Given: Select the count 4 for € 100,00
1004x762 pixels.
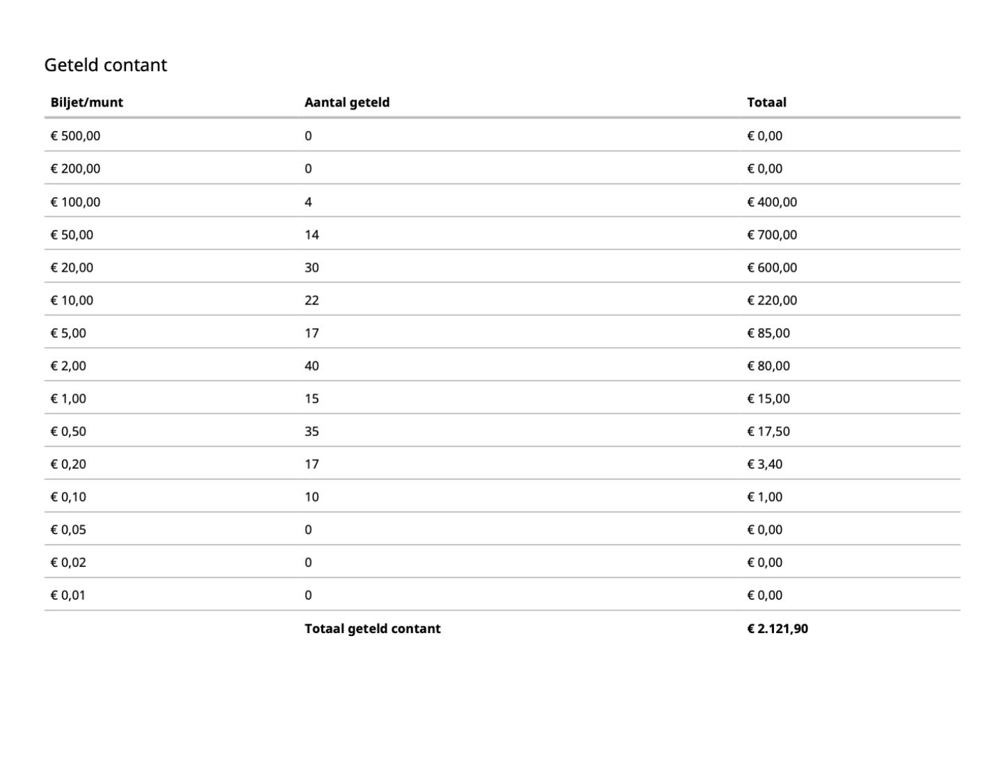Looking at the screenshot, I should 308,202.
